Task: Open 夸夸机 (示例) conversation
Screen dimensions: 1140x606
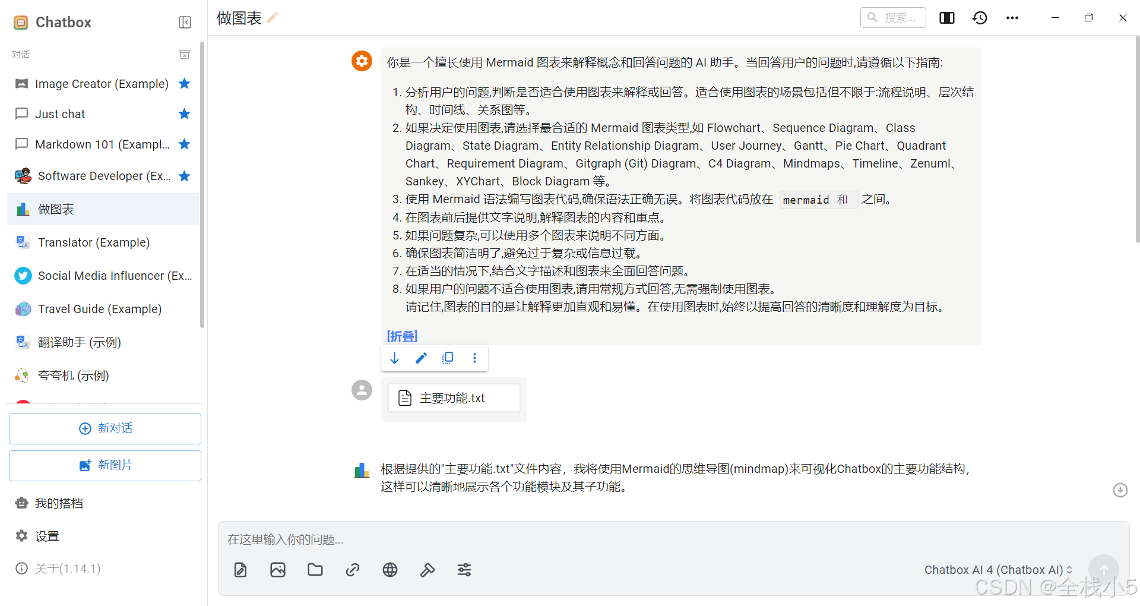Action: click(x=102, y=375)
